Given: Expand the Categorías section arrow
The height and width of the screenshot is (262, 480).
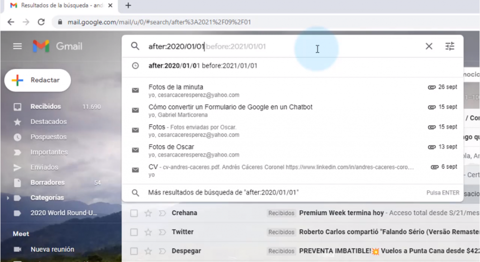Looking at the screenshot, I should click(7, 198).
